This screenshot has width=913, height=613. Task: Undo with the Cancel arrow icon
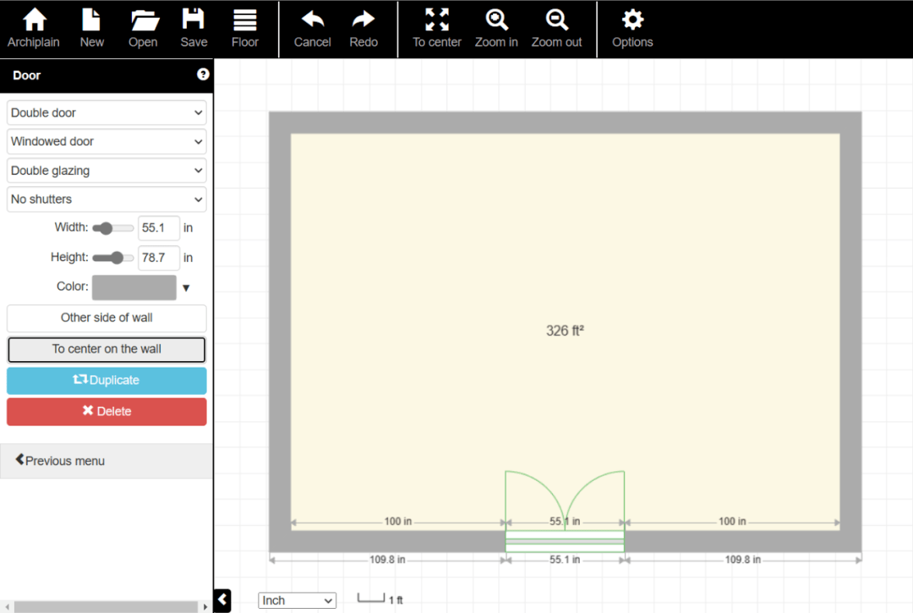pos(312,20)
